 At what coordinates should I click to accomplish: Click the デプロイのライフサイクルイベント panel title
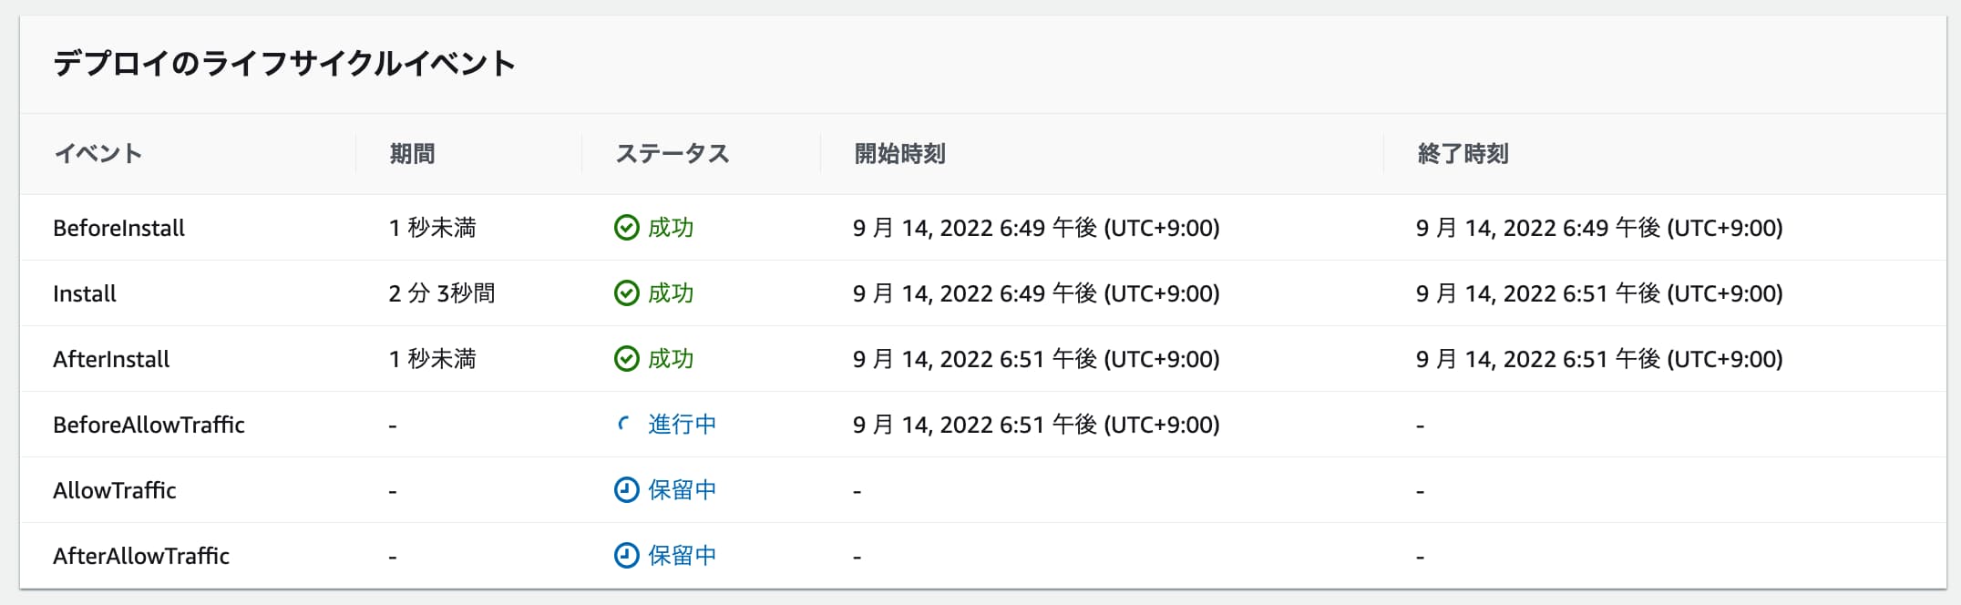284,63
